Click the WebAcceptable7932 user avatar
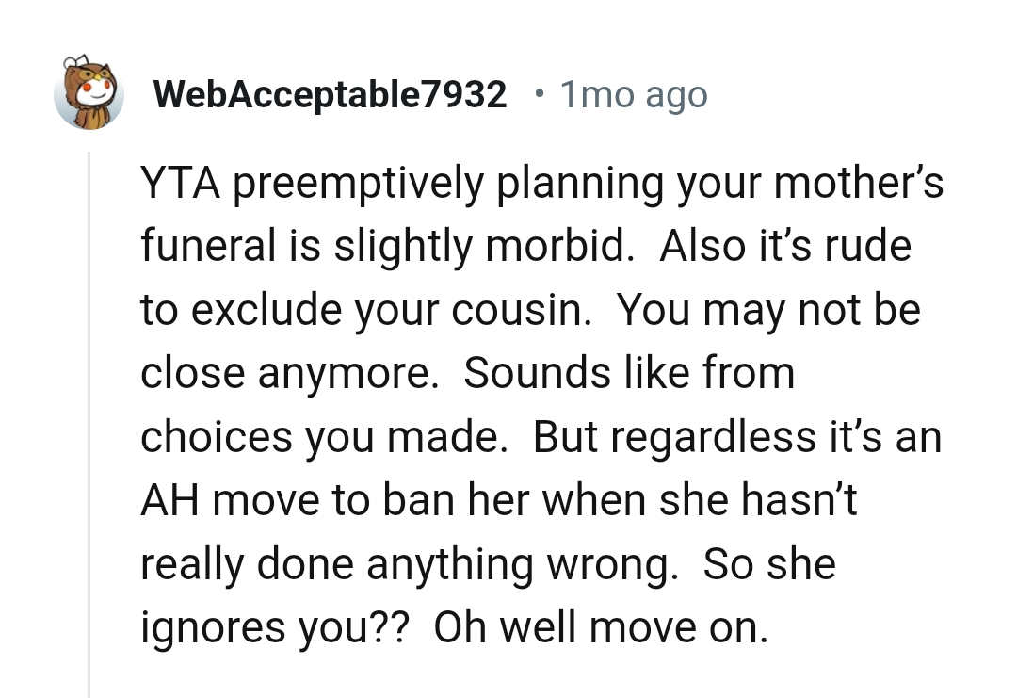The image size is (1017, 698). 89,94
